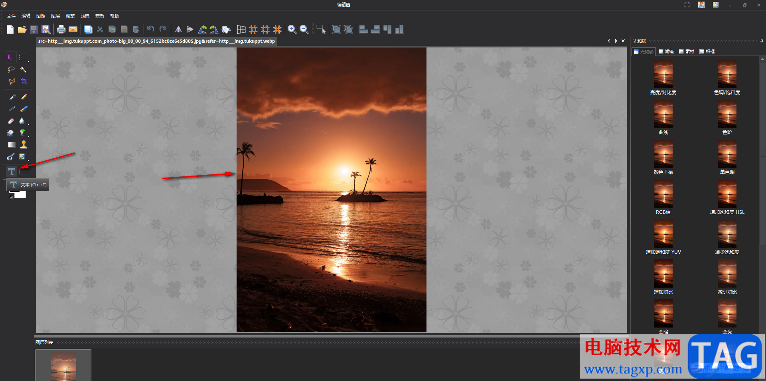Image resolution: width=766 pixels, height=381 pixels.
Task: Apply the 单色调 effect
Action: coord(727,158)
